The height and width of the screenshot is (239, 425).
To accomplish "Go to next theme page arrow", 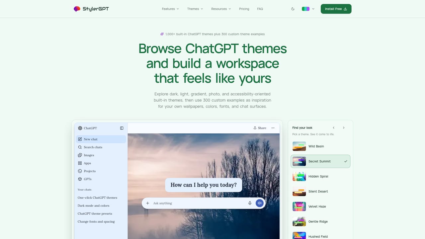I will [344, 128].
